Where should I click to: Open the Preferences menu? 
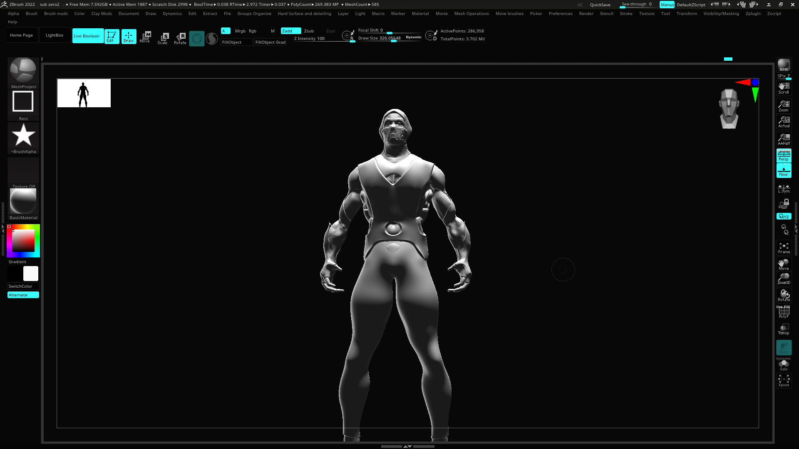(560, 14)
